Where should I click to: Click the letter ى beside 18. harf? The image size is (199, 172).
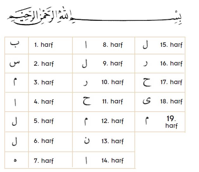[x=147, y=101]
